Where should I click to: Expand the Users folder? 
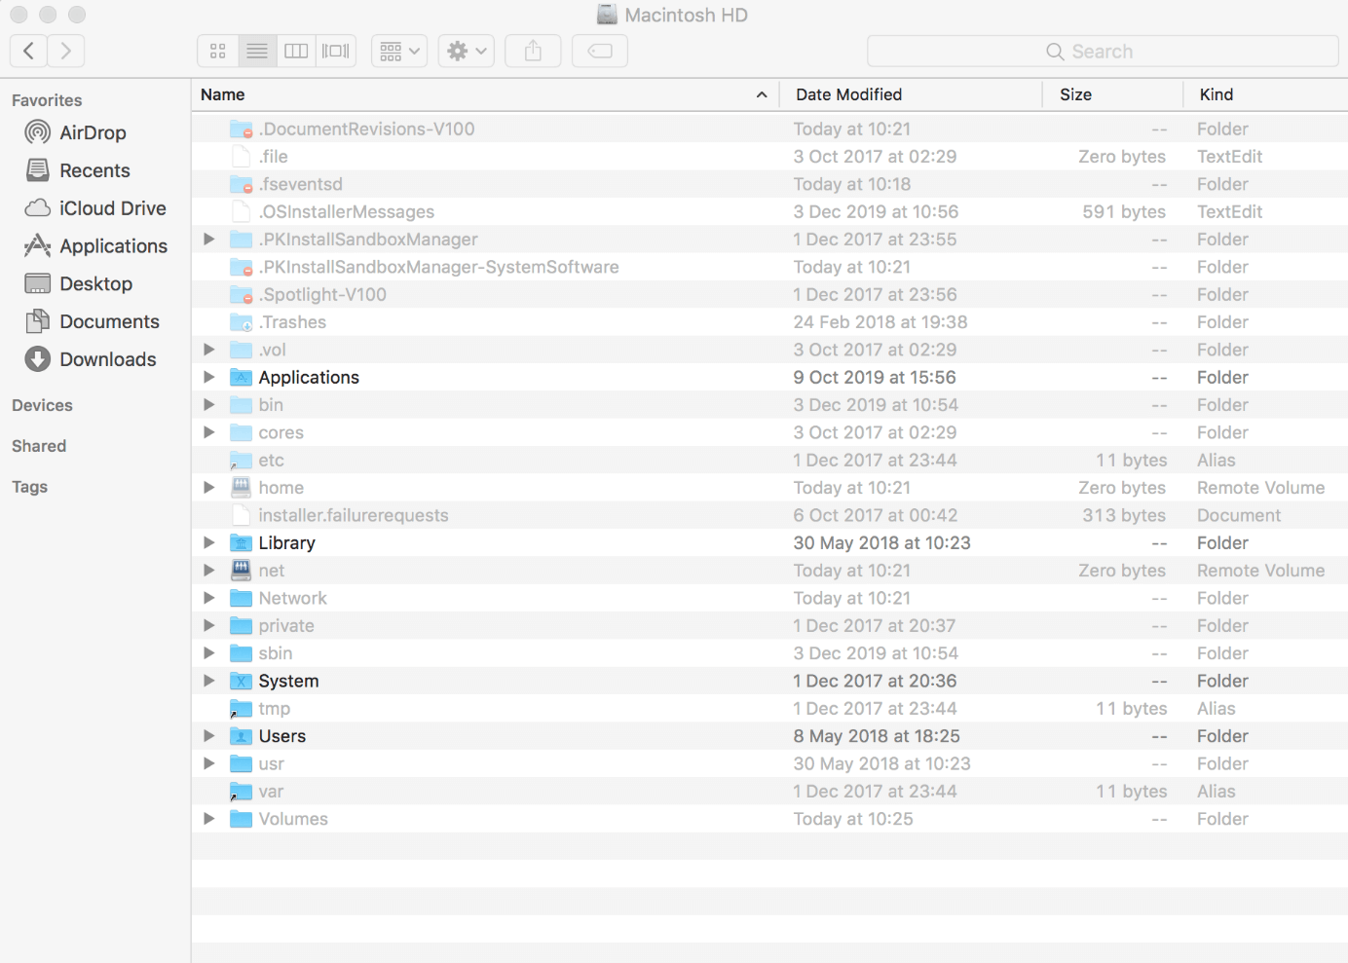[x=209, y=735]
